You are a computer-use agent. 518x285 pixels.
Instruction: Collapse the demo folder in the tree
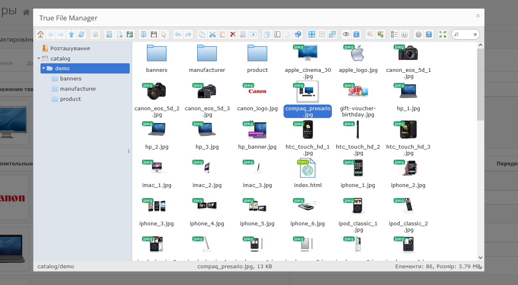coord(43,68)
